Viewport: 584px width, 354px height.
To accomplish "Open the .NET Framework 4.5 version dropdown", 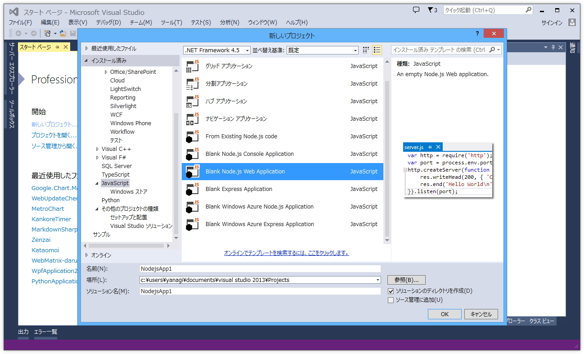I will click(216, 50).
